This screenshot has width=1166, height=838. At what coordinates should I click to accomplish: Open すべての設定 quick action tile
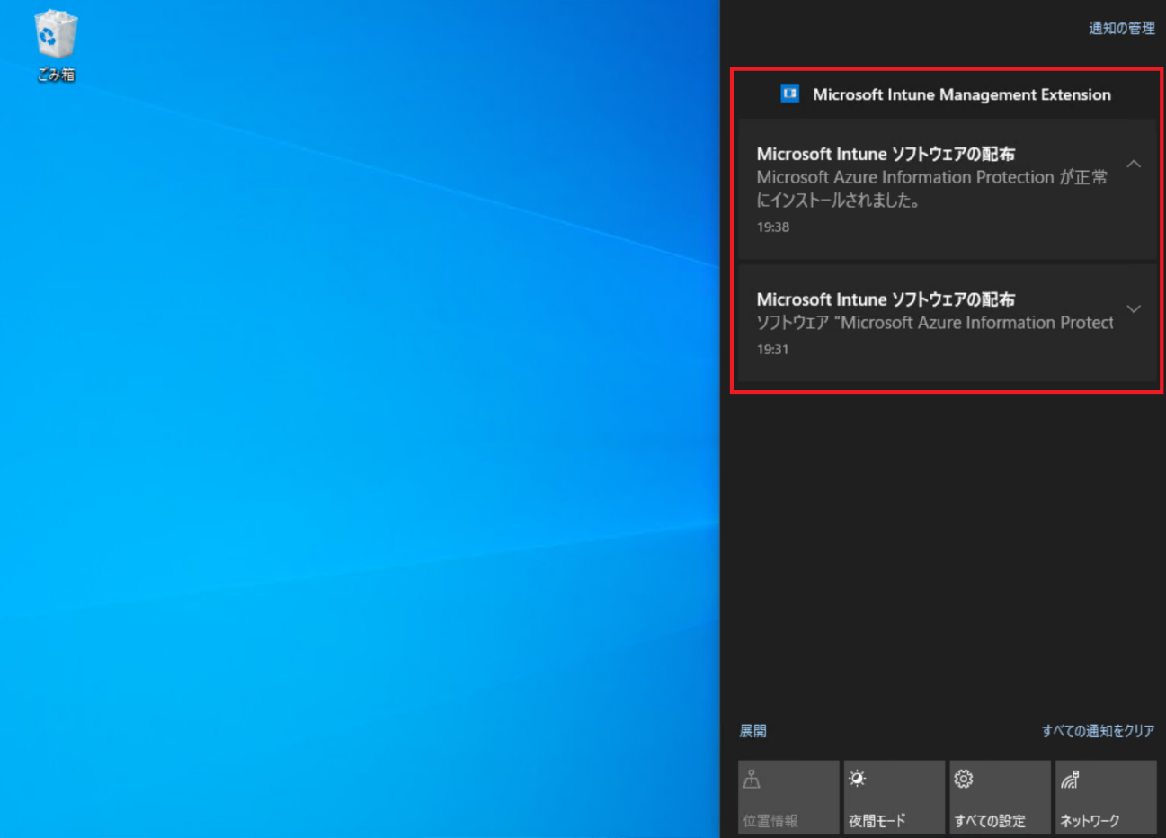[1000, 798]
